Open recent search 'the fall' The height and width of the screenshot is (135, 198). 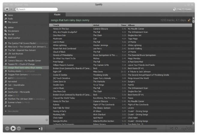(x=11, y=34)
